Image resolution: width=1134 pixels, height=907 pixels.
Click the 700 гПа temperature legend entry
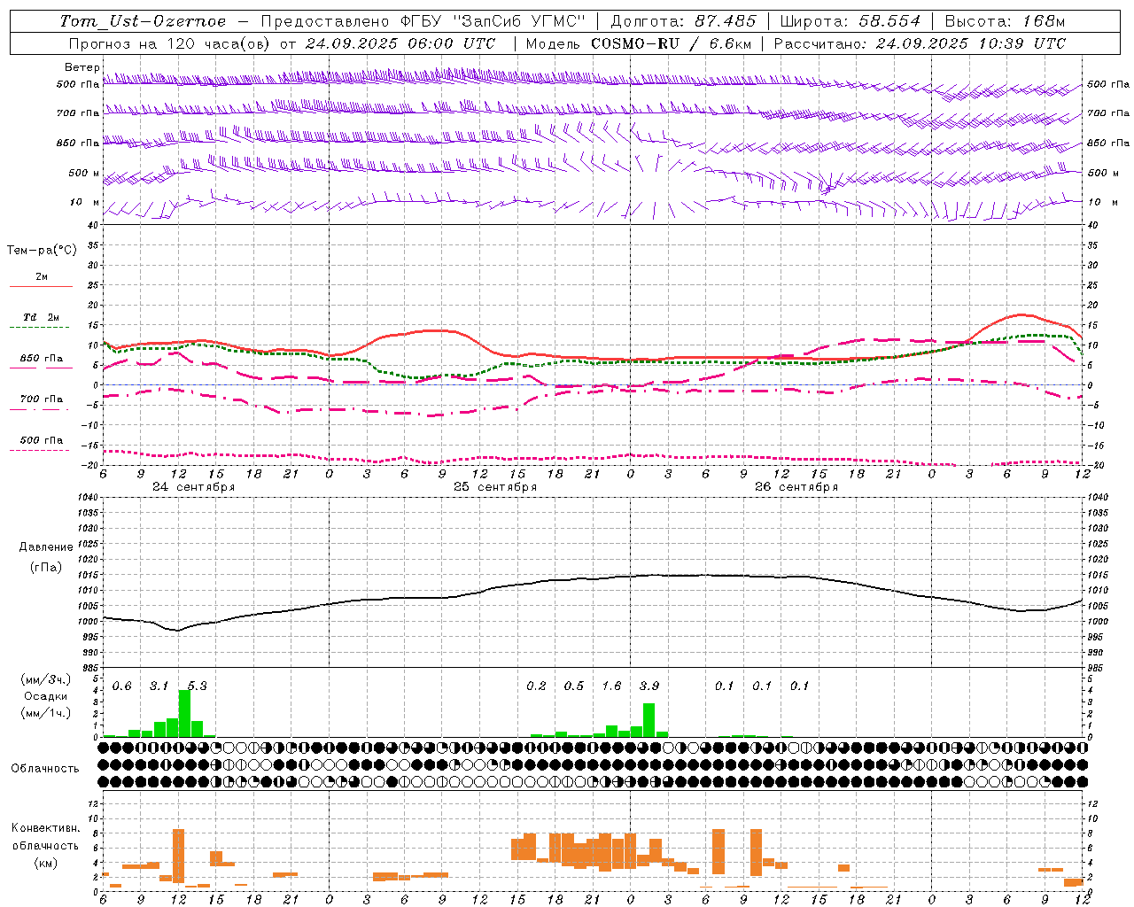(41, 399)
